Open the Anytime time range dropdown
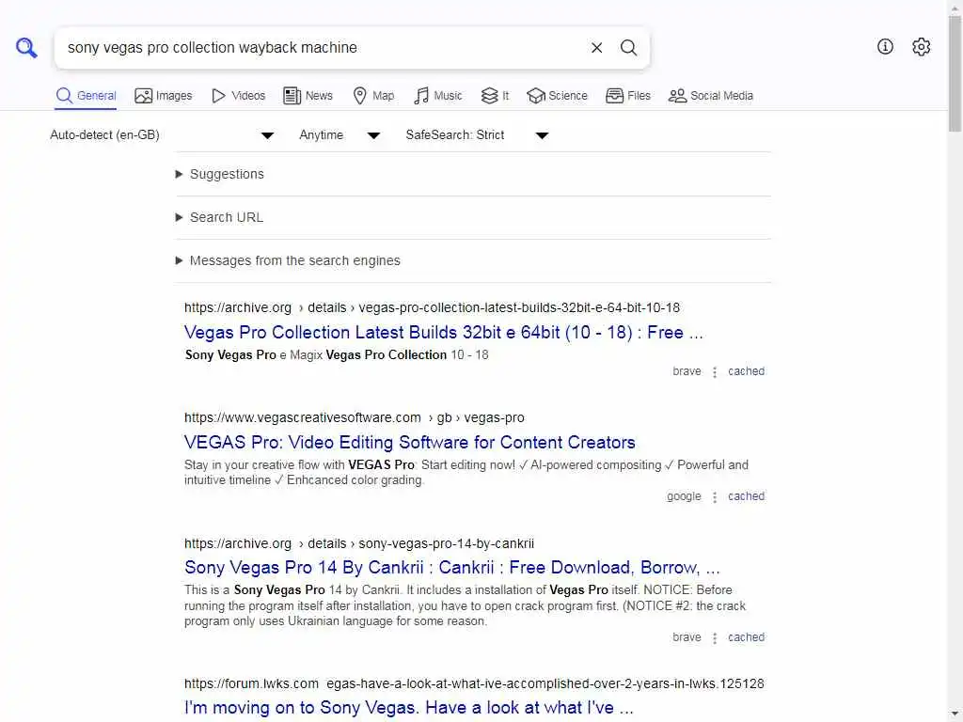Image resolution: width=963 pixels, height=722 pixels. [339, 135]
